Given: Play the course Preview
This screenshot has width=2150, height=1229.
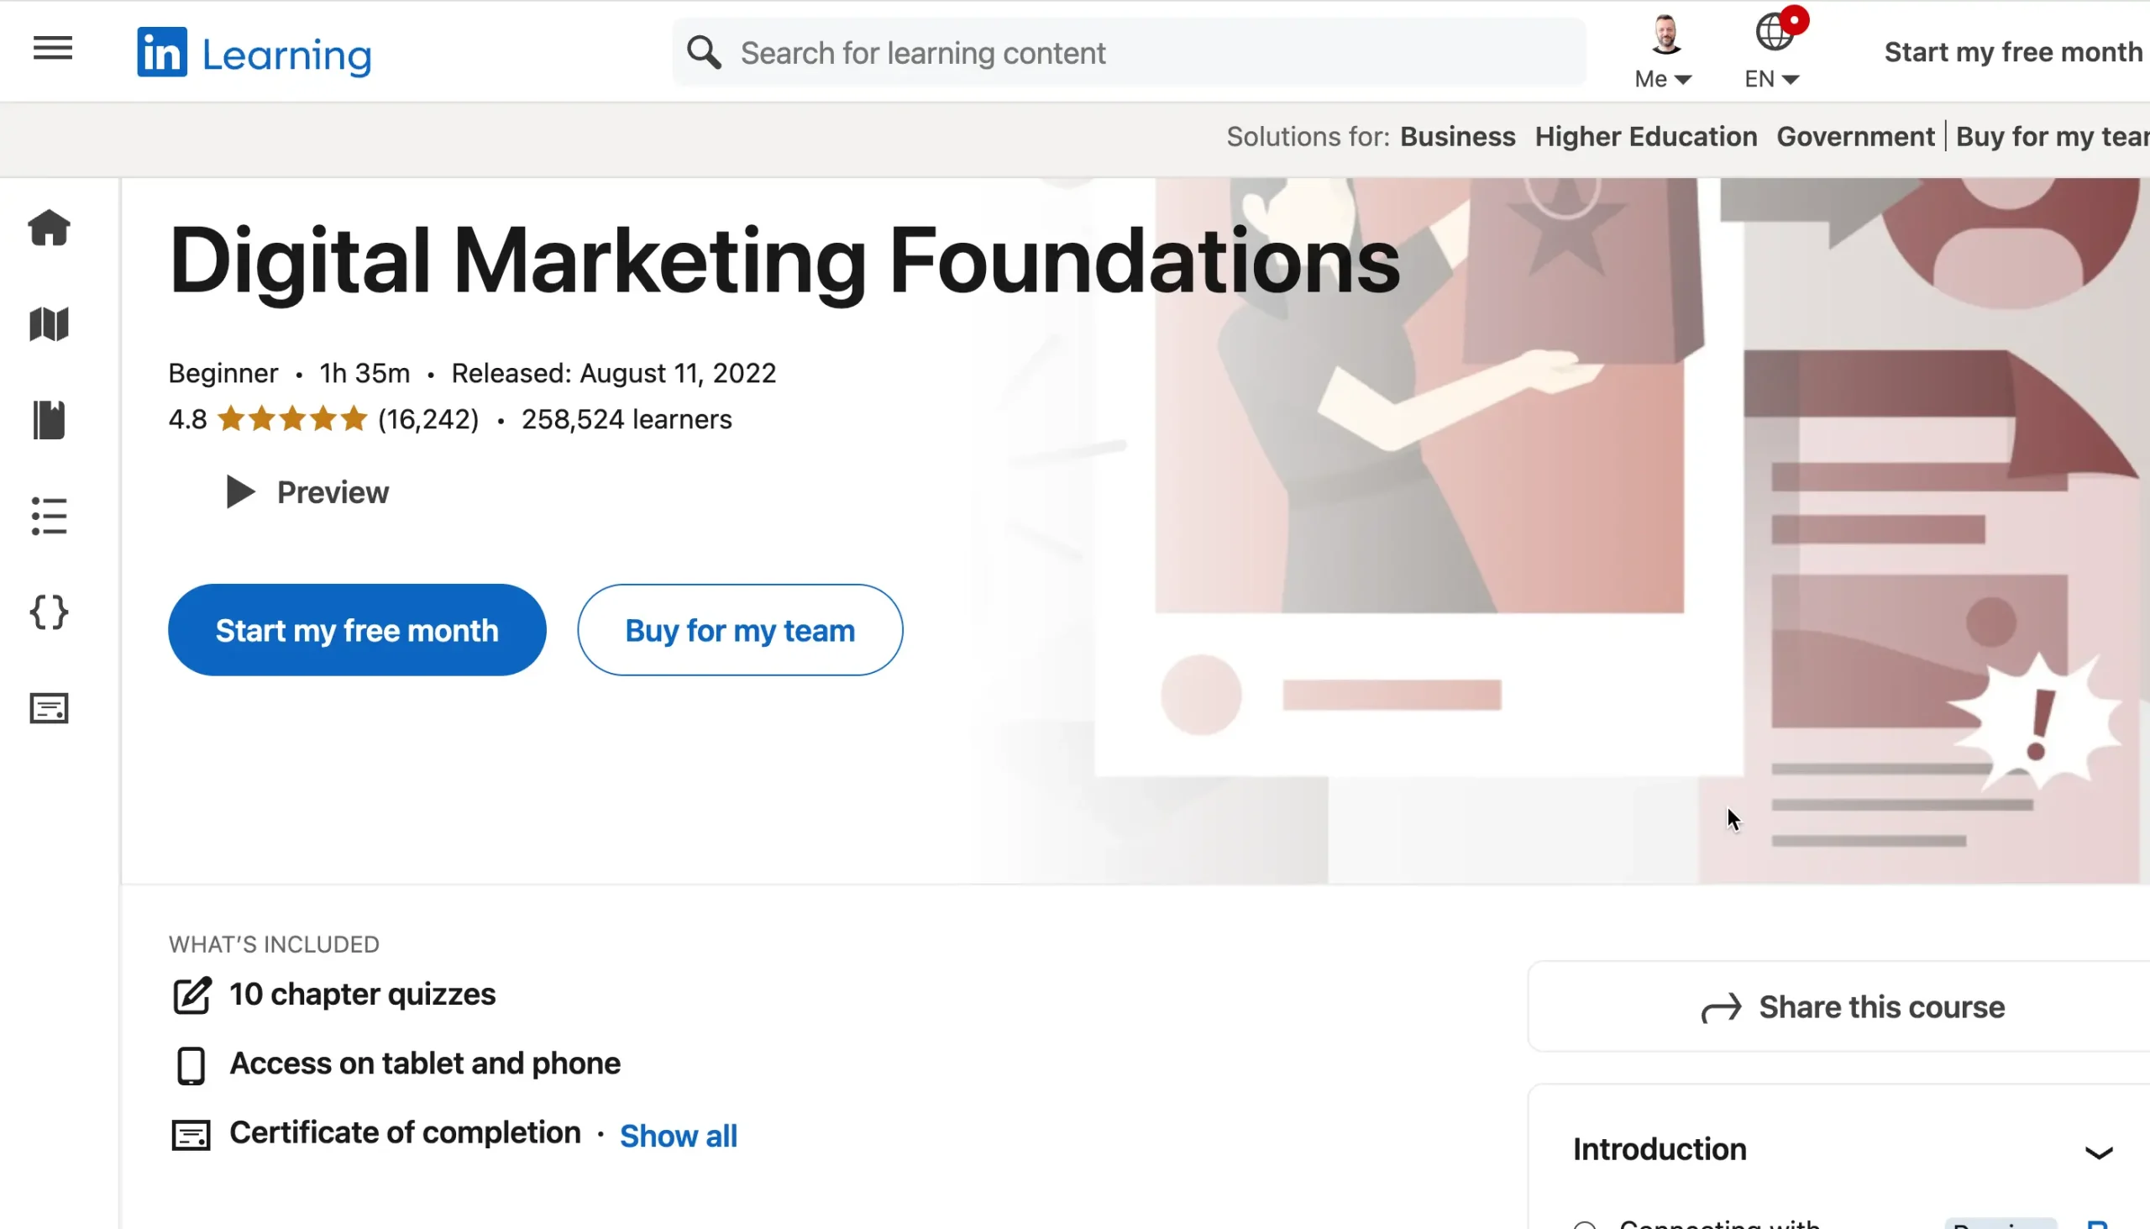Looking at the screenshot, I should coord(307,492).
